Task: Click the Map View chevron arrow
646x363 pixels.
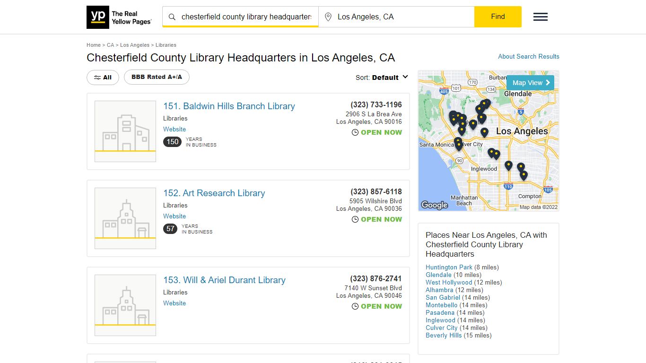Action: [548, 83]
